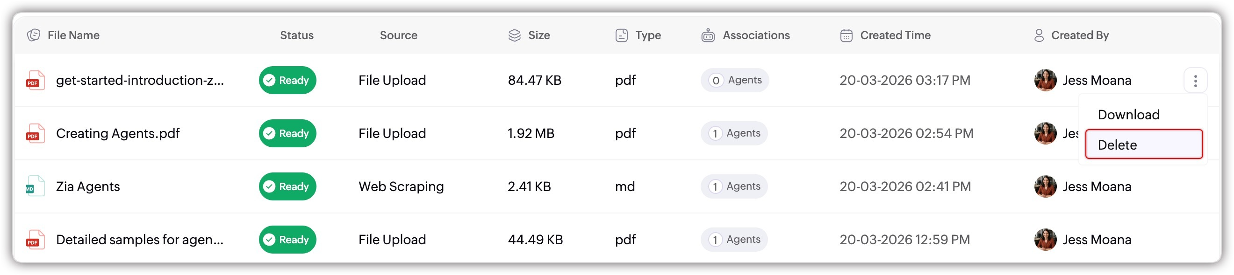Click the Associations robot icon
The height and width of the screenshot is (275, 1234).
pos(708,35)
